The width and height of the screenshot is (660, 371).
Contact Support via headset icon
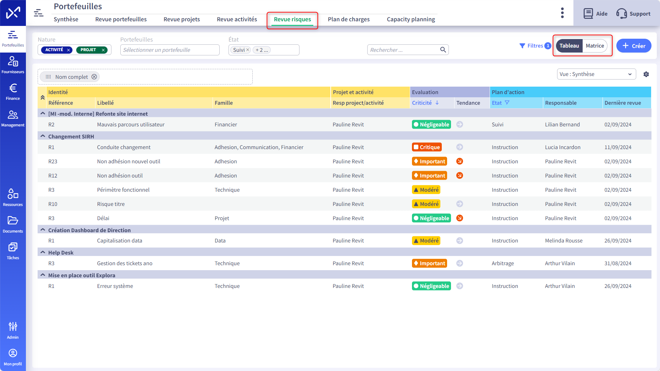[x=633, y=13]
